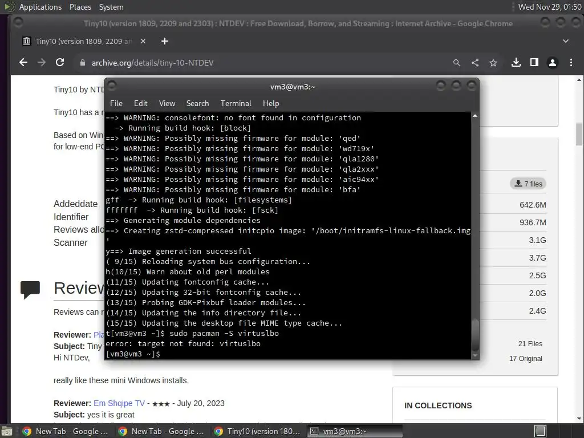Screen dimensions: 584x438
Task: Click the 2.5G download entry
Action: point(537,275)
